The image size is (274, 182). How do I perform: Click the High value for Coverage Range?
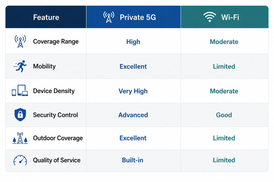pos(133,42)
